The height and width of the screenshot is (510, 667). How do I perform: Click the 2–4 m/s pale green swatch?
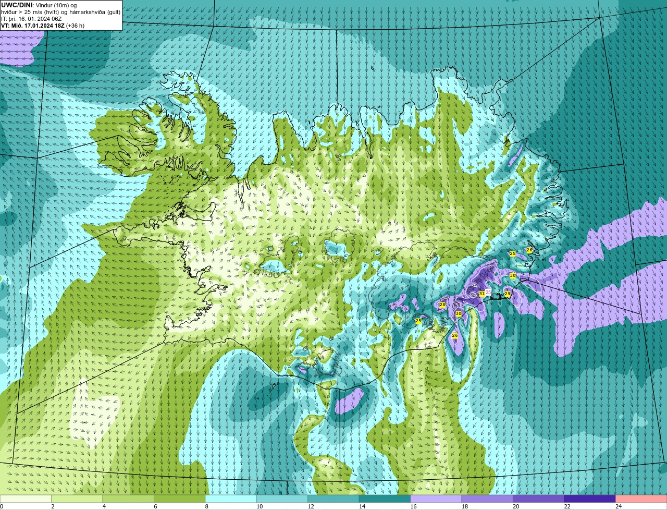click(x=78, y=499)
